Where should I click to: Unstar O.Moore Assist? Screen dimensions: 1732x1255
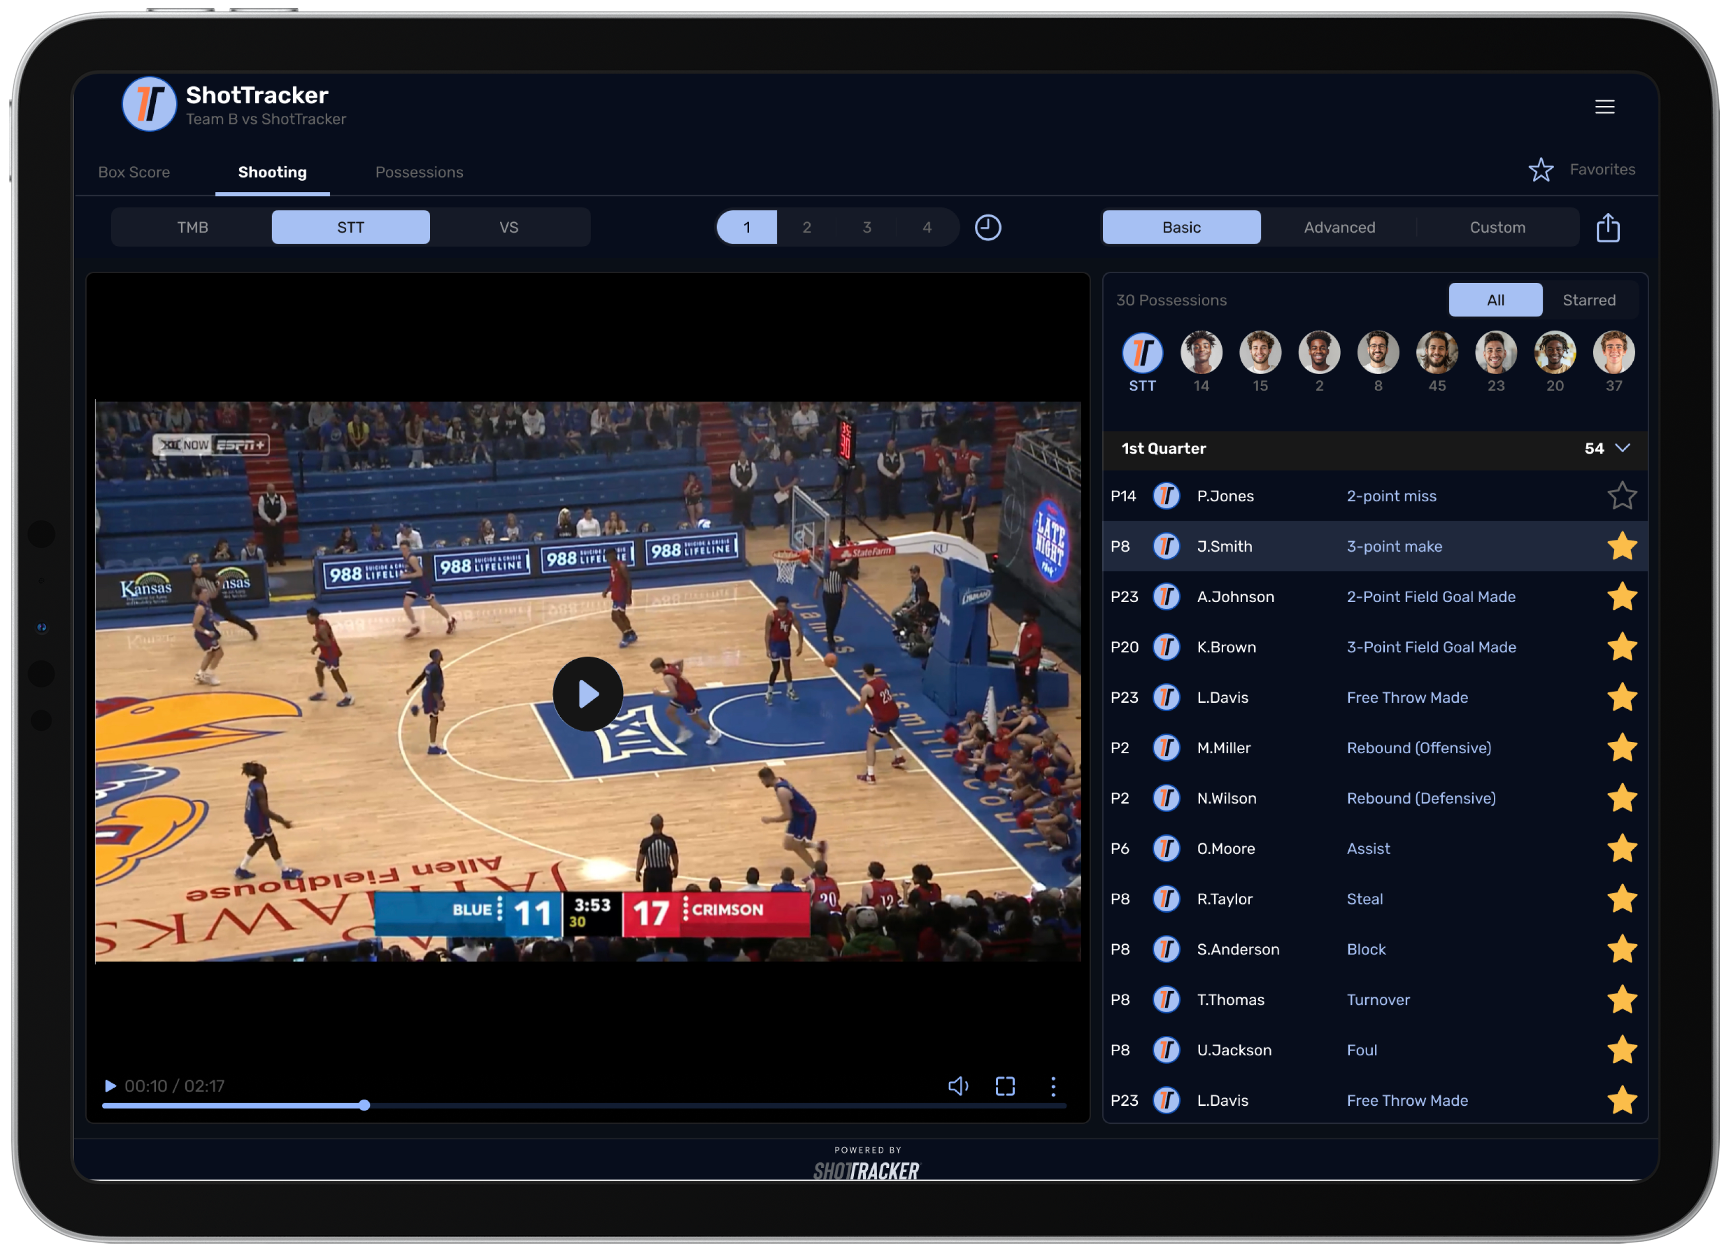click(x=1621, y=848)
